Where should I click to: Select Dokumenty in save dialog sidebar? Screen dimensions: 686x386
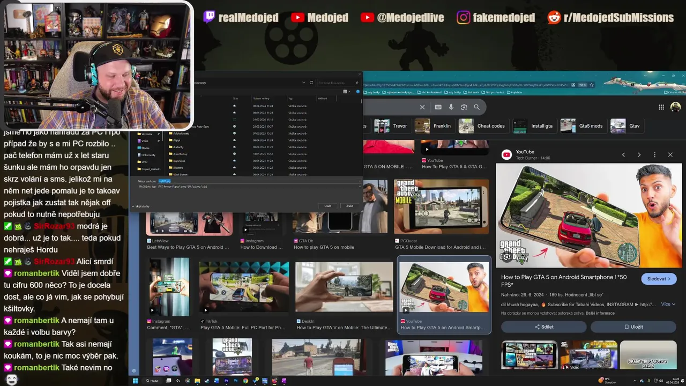pos(147,154)
